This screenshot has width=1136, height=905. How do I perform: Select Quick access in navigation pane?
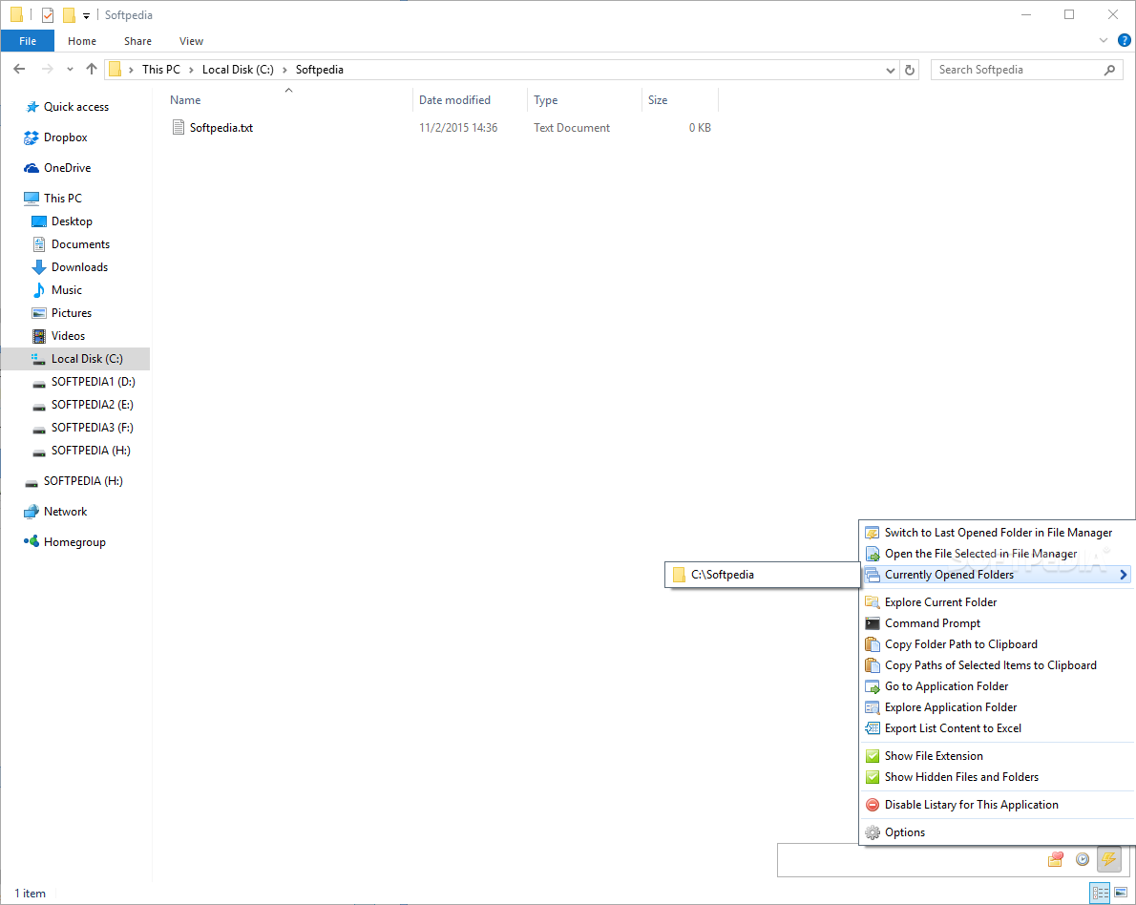click(76, 107)
